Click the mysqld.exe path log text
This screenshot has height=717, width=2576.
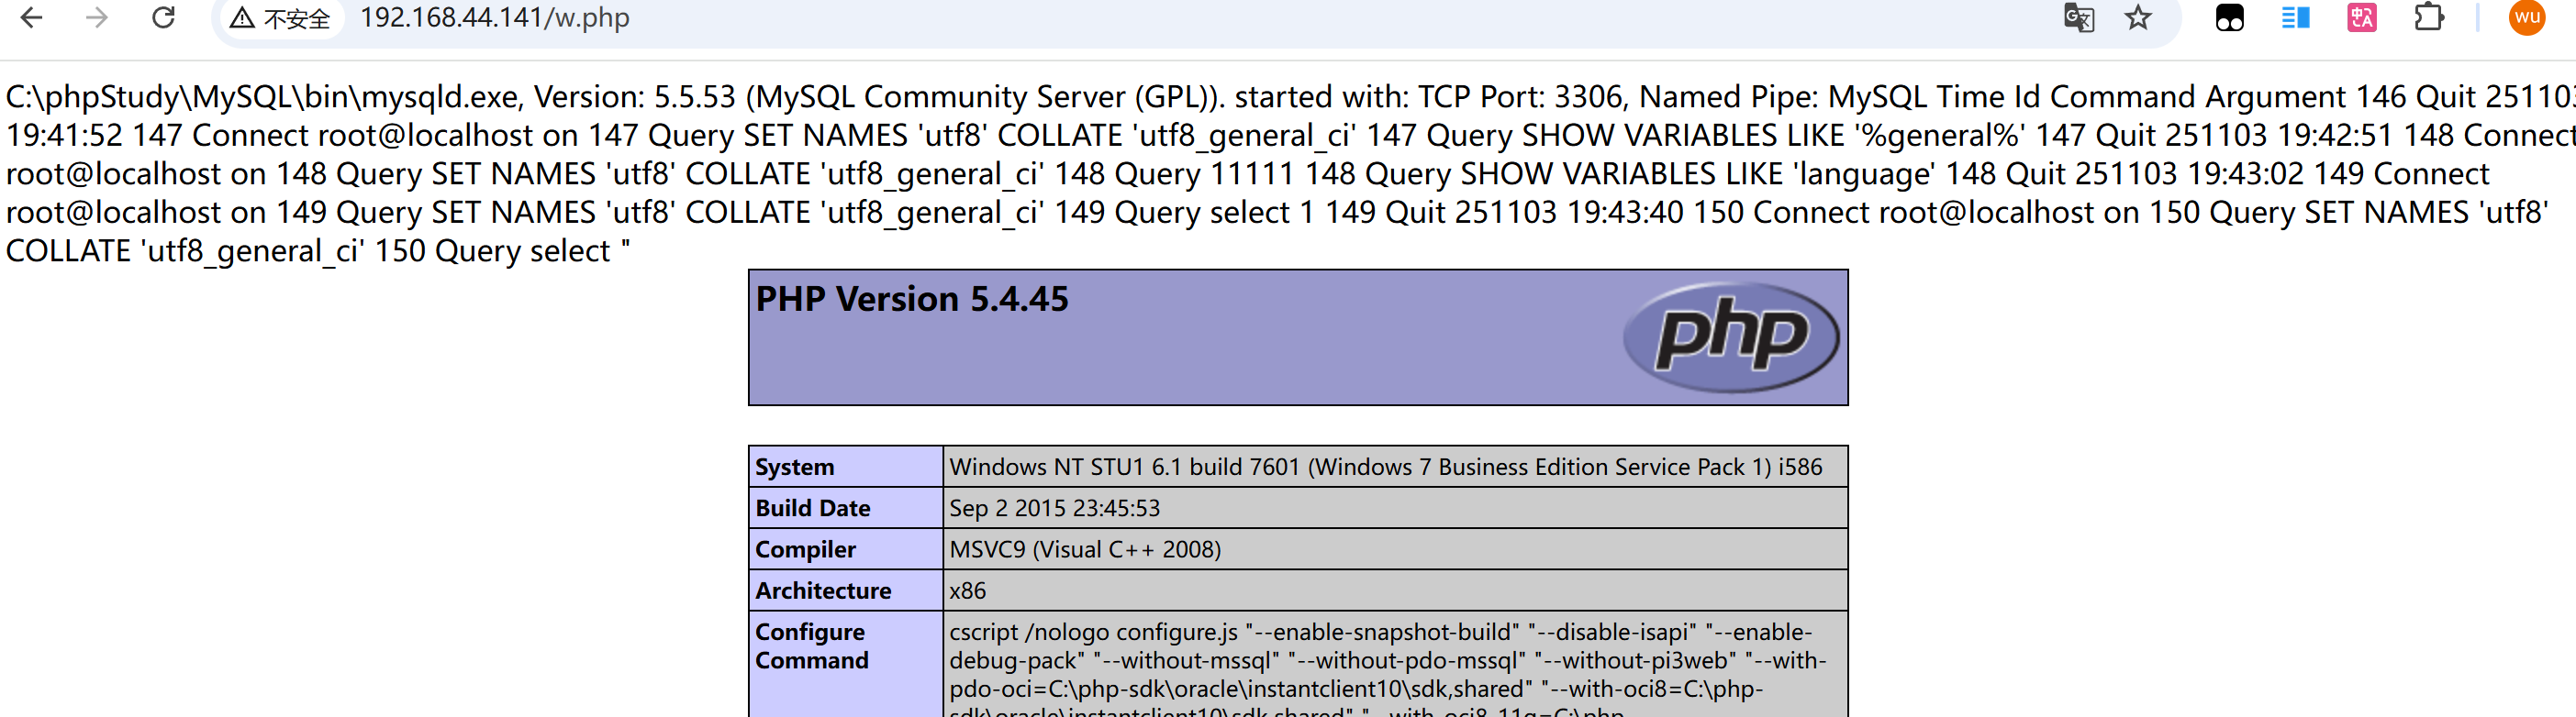click(262, 97)
